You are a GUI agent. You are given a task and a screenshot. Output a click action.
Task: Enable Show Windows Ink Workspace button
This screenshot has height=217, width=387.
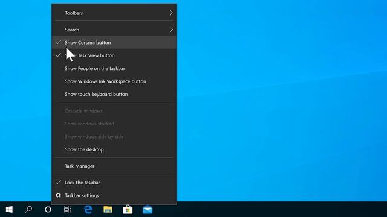114,81
